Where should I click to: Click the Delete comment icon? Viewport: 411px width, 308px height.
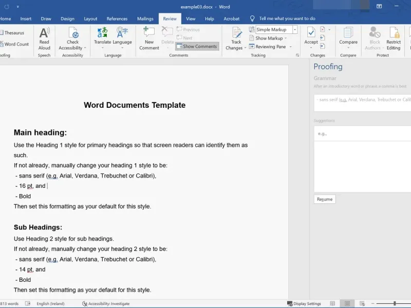[167, 32]
